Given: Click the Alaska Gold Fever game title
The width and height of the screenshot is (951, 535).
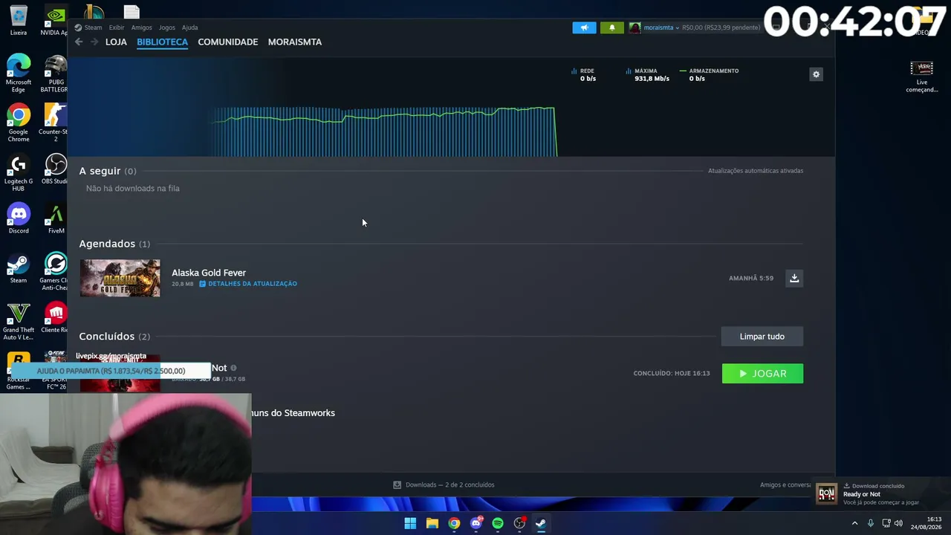Looking at the screenshot, I should (x=209, y=273).
